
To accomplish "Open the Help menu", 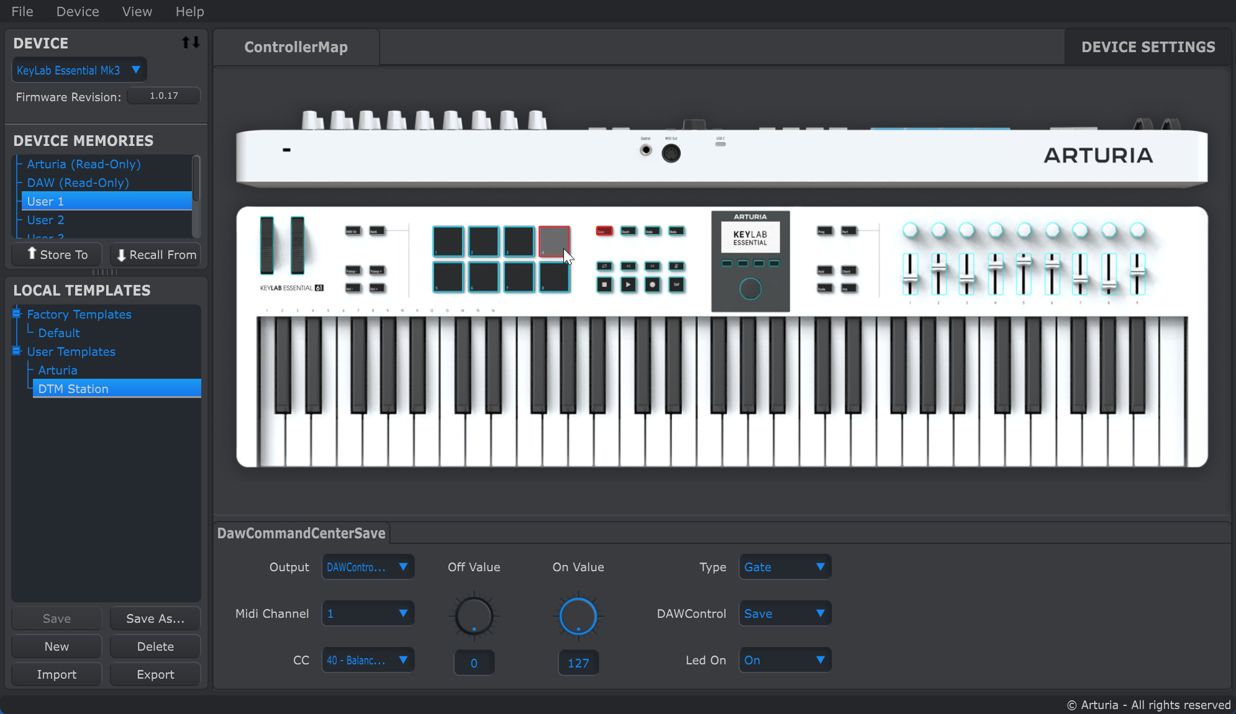I will 189,11.
